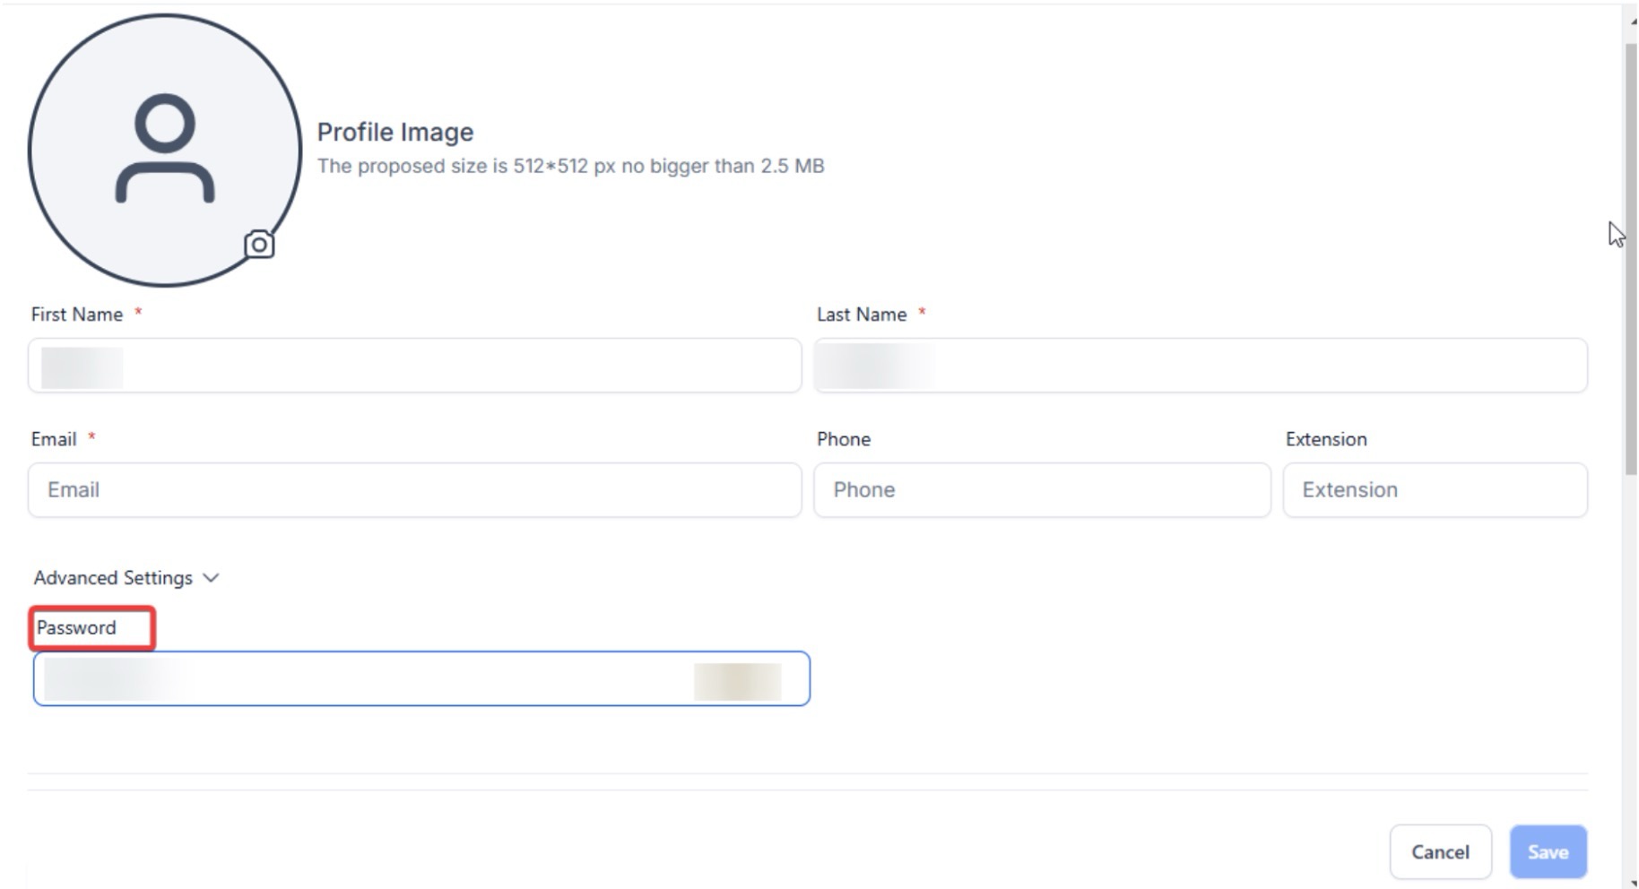The width and height of the screenshot is (1639, 889).
Task: Collapse Advanced Settings using the chevron arrow
Action: 212,578
